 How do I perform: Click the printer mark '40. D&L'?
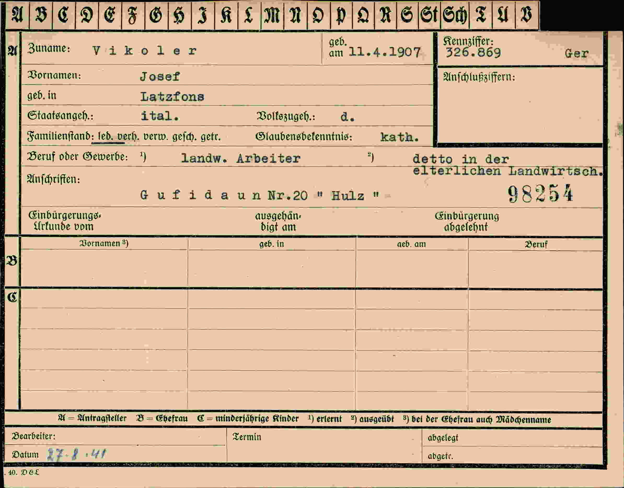click(x=23, y=472)
